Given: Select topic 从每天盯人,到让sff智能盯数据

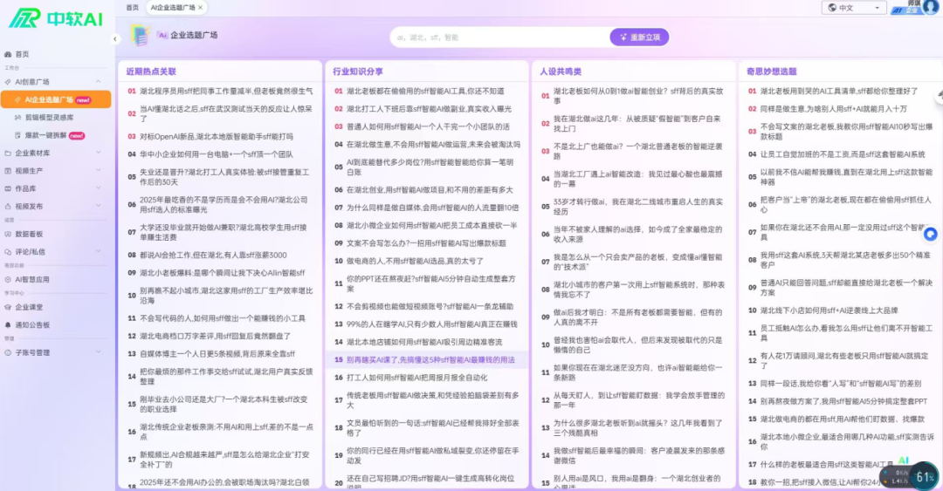Looking at the screenshot, I should click(x=638, y=400).
